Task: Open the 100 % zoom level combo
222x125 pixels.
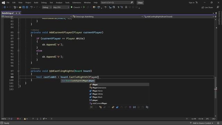Action: 6,119
